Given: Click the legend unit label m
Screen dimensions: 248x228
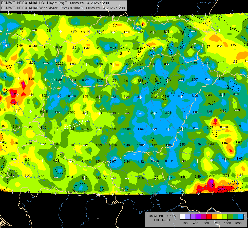Looking at the screenshot, I should [162, 224].
